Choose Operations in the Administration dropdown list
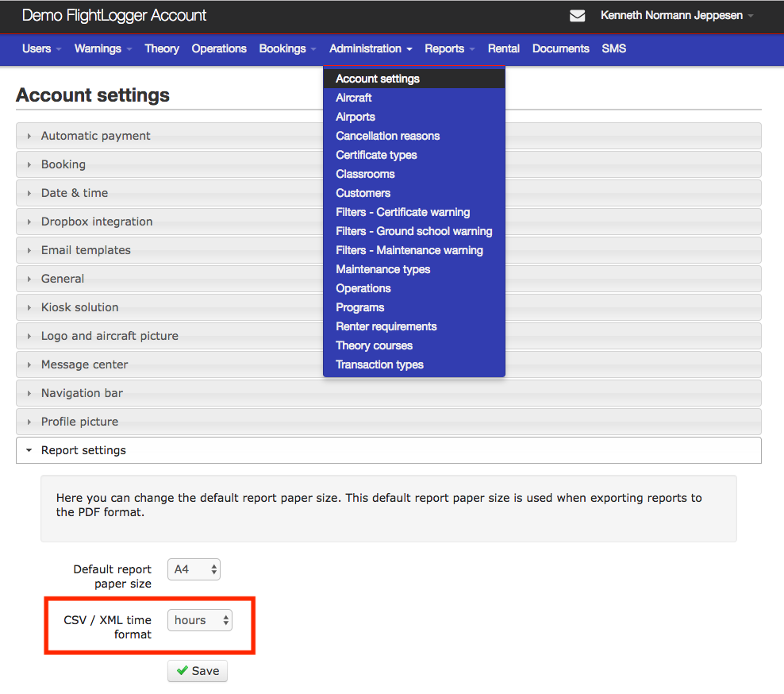 (x=414, y=288)
